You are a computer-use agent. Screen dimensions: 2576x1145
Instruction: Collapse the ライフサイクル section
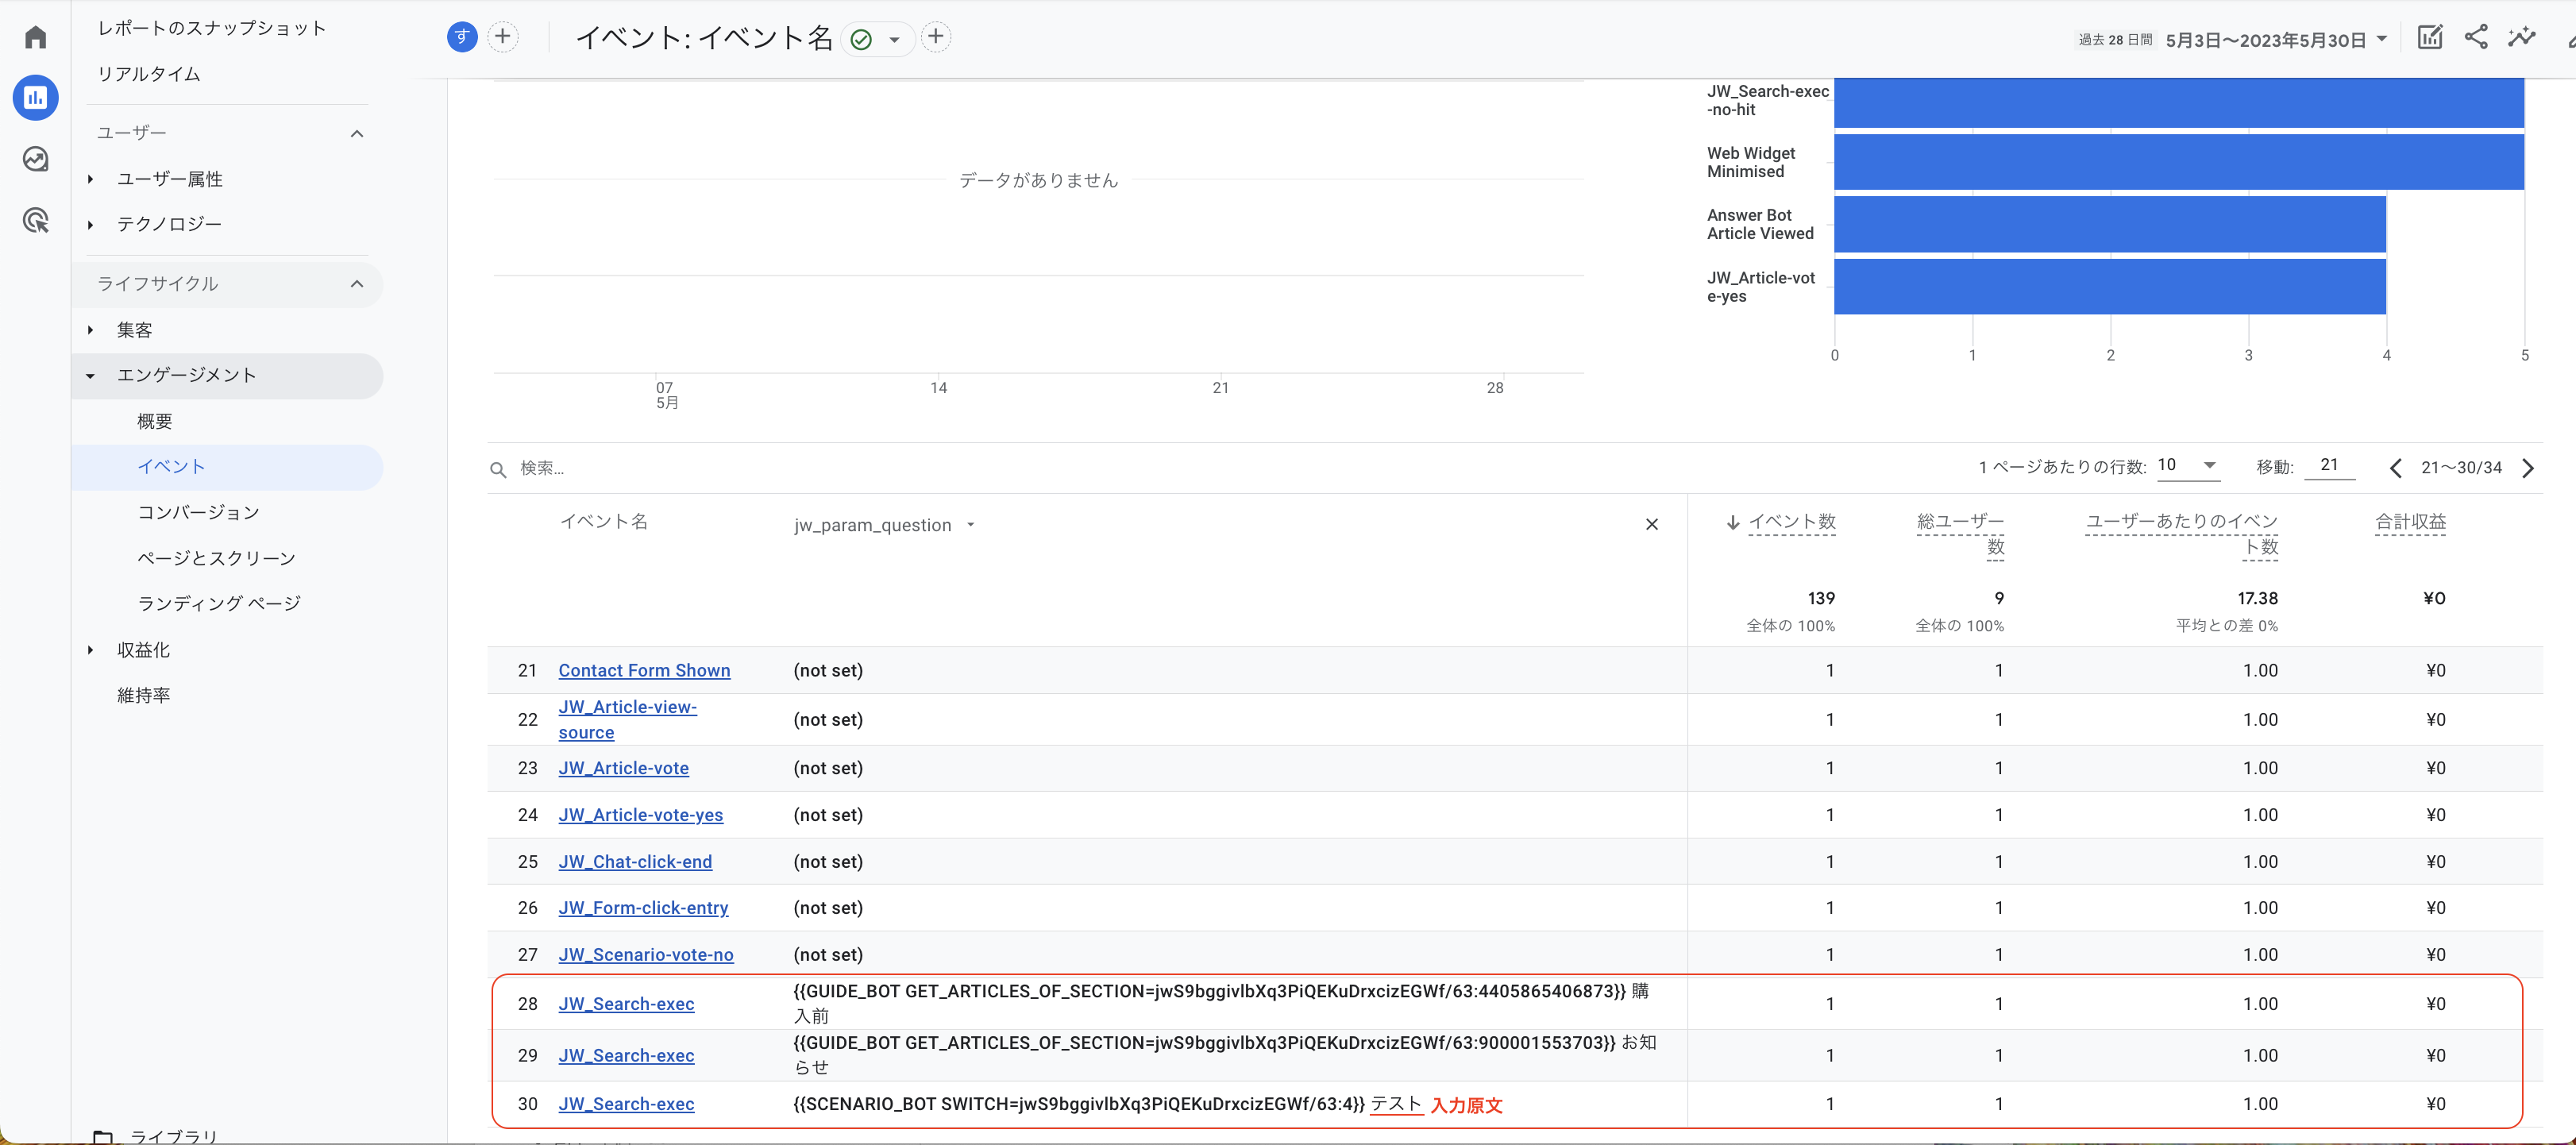pyautogui.click(x=356, y=284)
